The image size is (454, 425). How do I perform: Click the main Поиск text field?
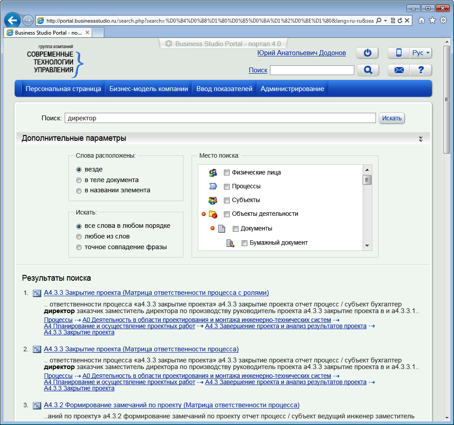[220, 118]
